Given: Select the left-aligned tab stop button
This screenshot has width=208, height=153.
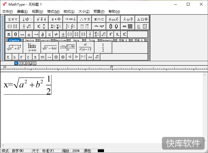Looking at the screenshot, I should click(16, 63).
